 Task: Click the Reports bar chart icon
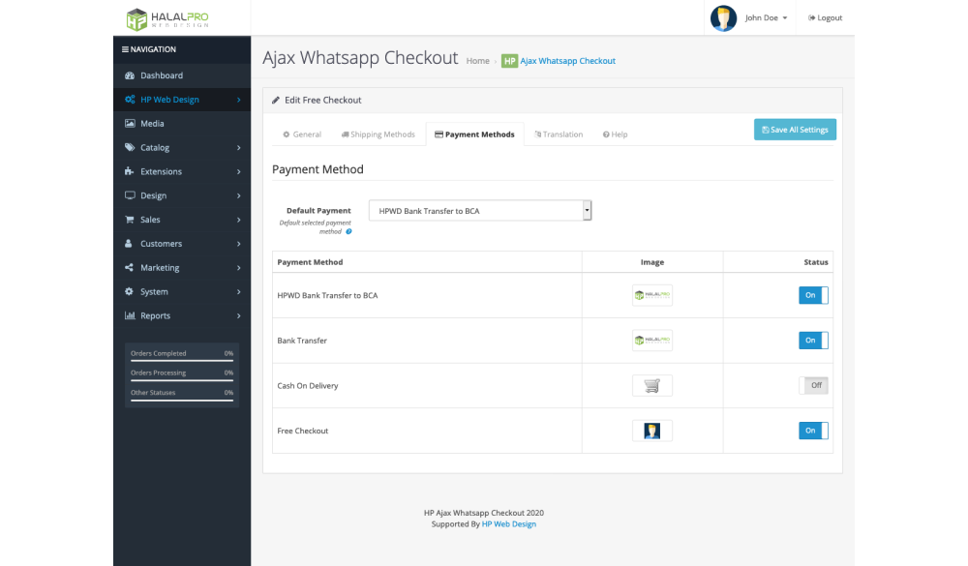(130, 316)
